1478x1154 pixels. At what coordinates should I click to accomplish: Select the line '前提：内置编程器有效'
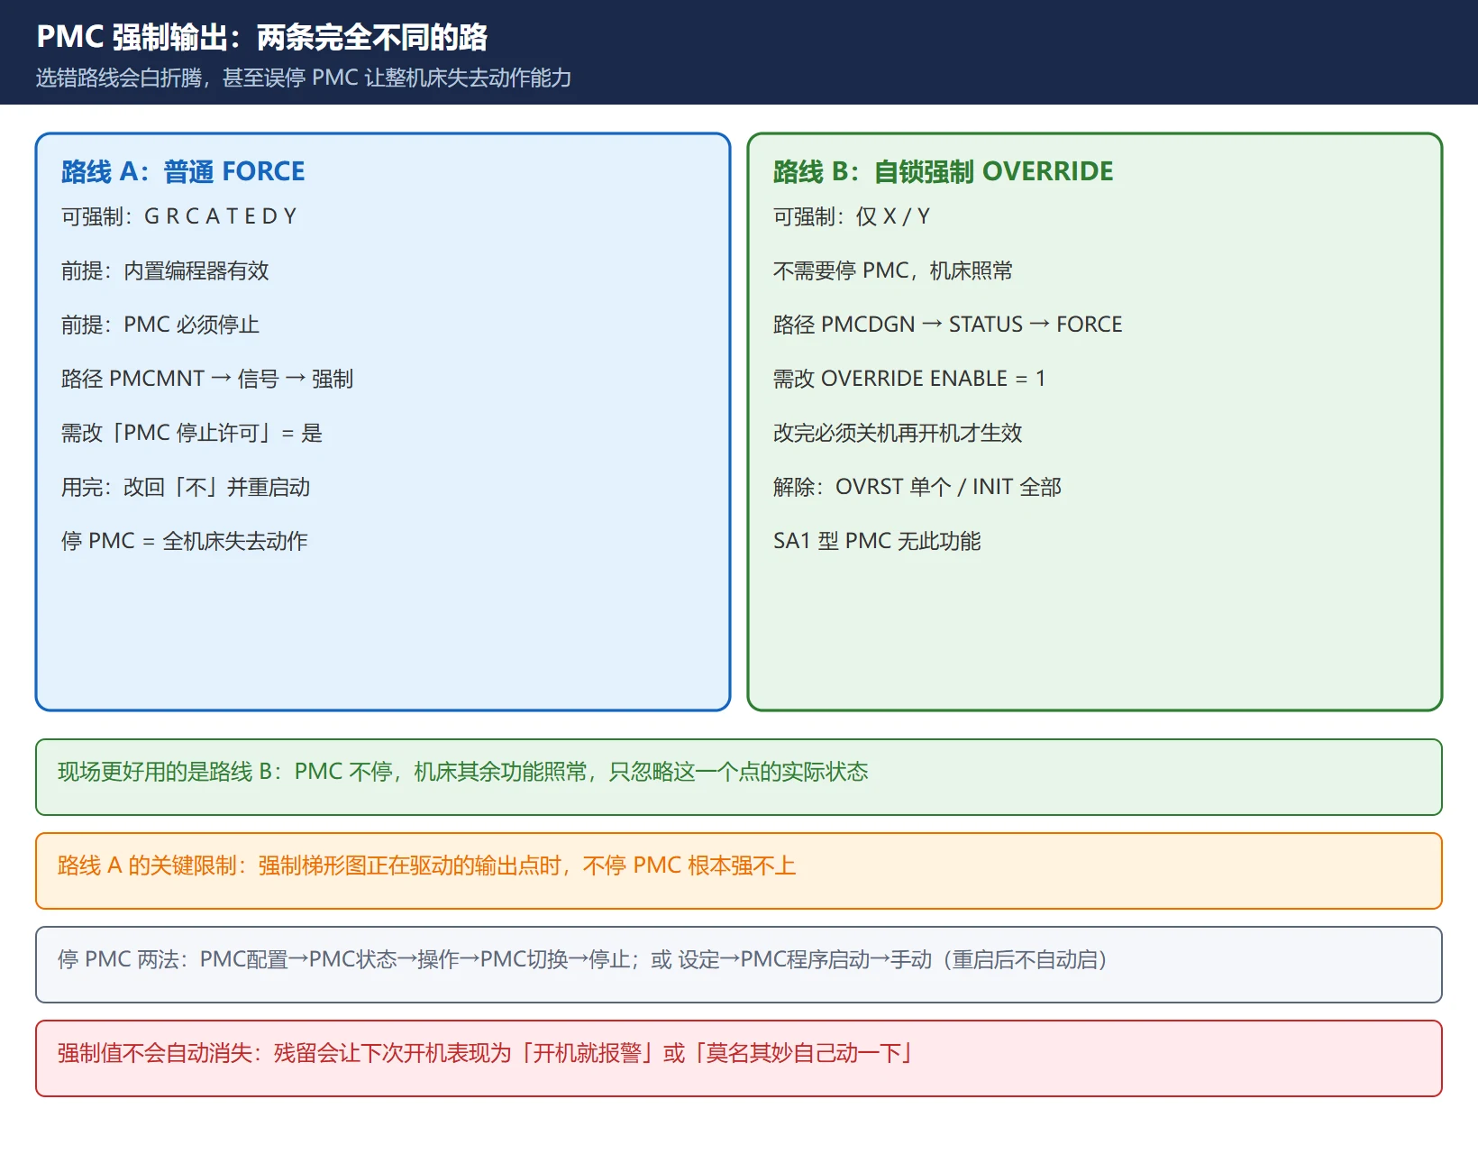pos(165,270)
